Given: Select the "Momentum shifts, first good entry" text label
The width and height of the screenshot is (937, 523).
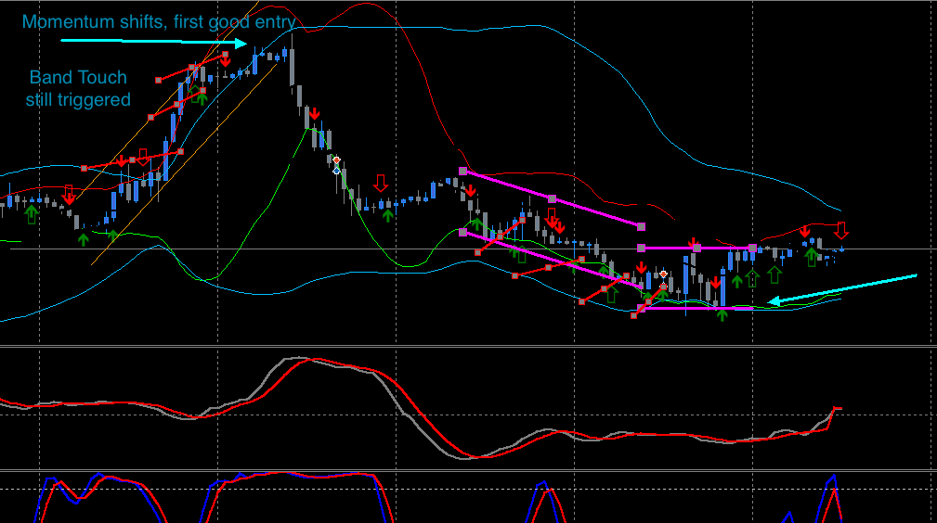Looking at the screenshot, I should (x=159, y=22).
